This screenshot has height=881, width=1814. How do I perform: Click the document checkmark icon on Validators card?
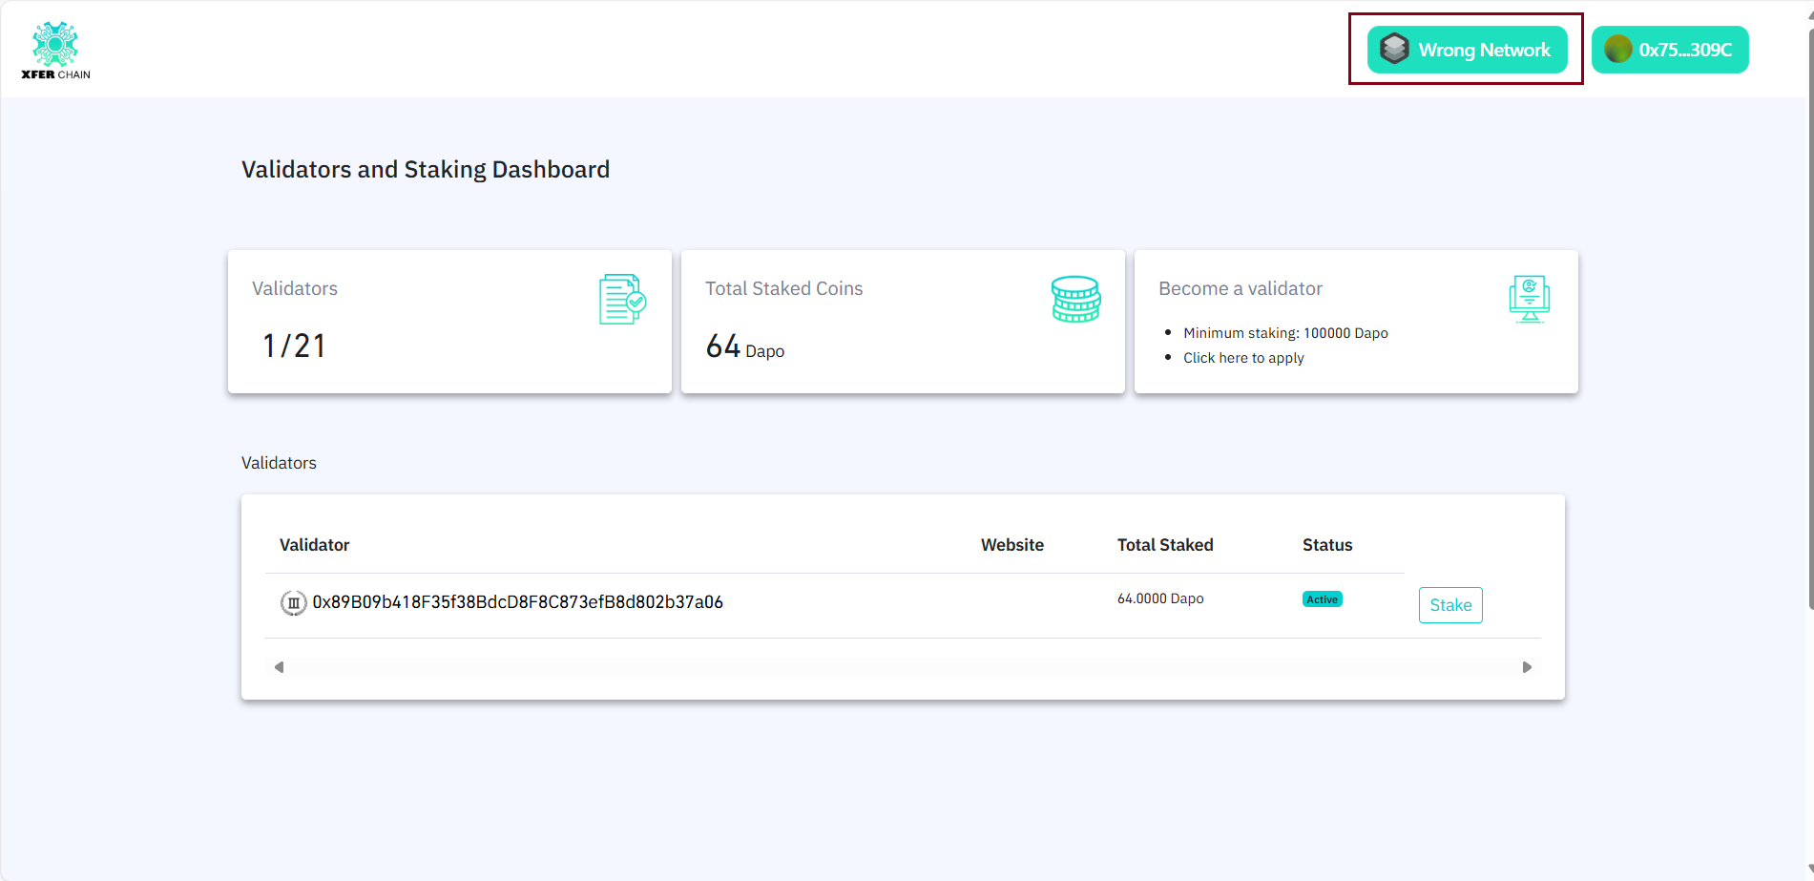(621, 298)
